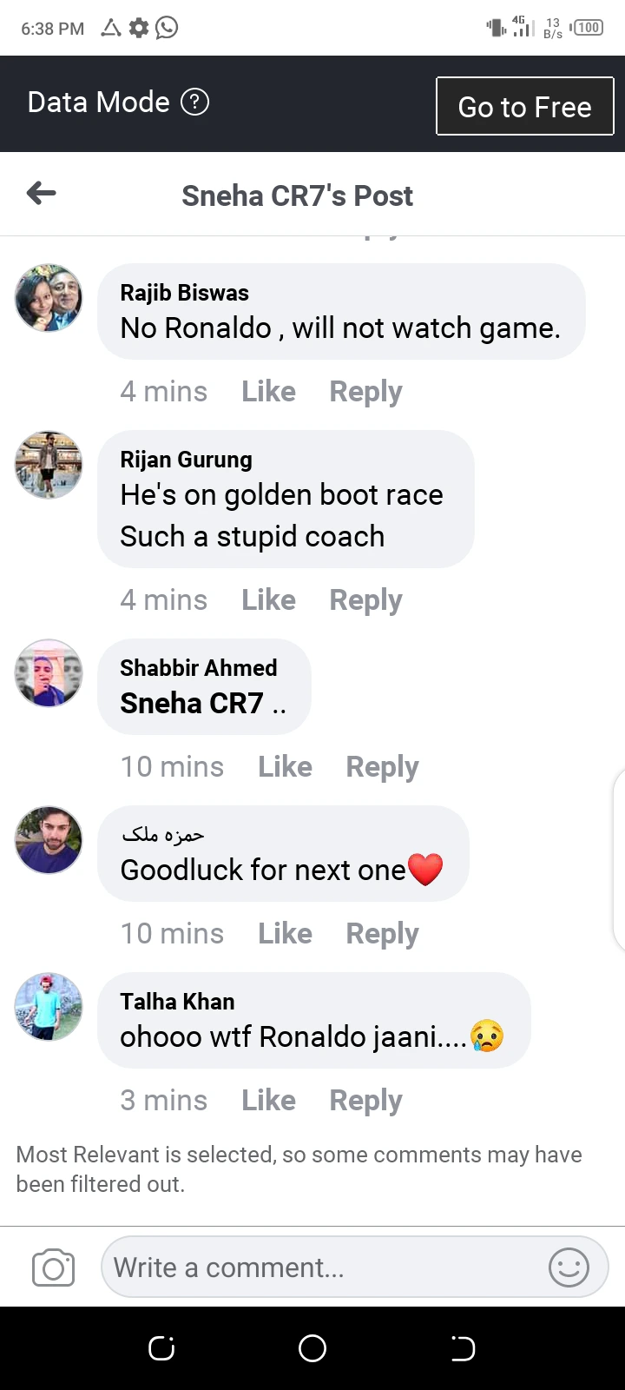Viewport: 625px width, 1390px height.
Task: Tap the Android recent apps button
Action: [x=161, y=1348]
